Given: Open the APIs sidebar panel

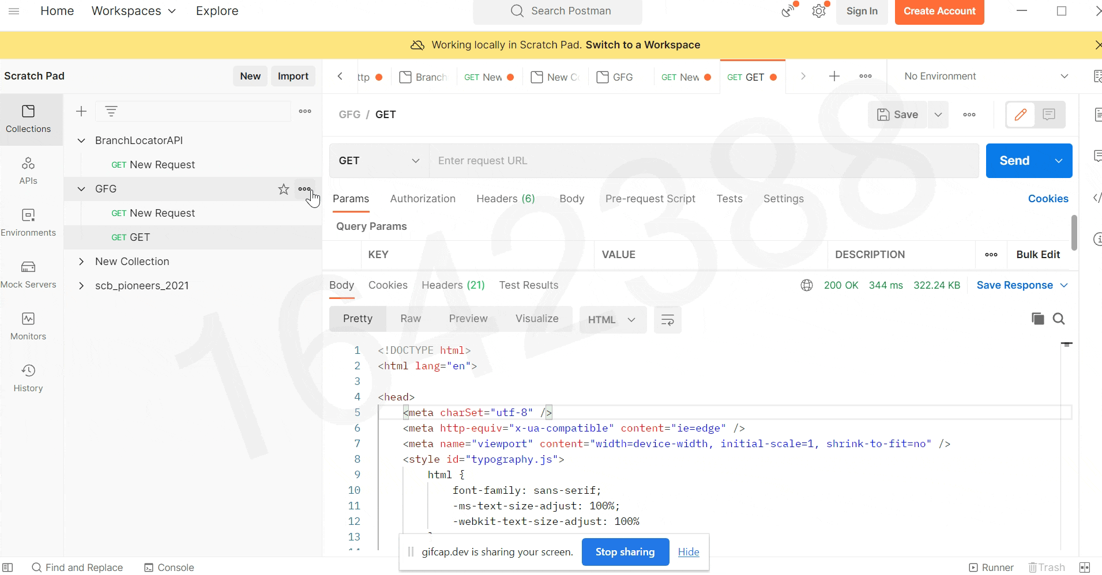Looking at the screenshot, I should click(x=28, y=171).
